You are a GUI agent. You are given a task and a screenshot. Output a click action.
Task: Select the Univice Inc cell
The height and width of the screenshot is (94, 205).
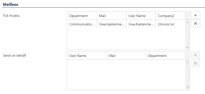pyautogui.click(x=171, y=24)
